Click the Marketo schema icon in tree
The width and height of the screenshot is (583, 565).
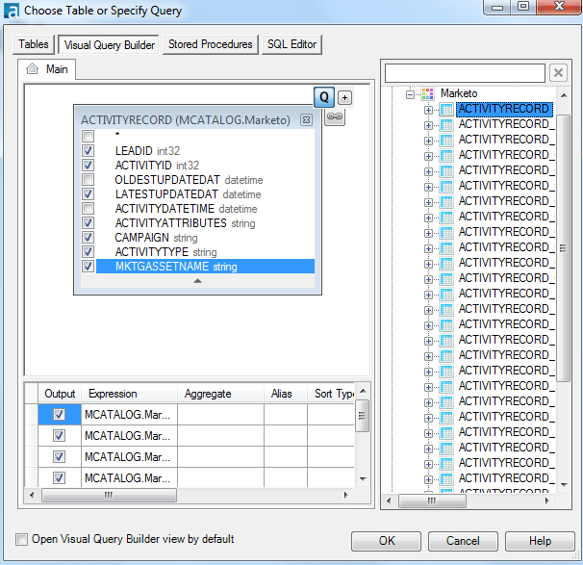tap(428, 94)
